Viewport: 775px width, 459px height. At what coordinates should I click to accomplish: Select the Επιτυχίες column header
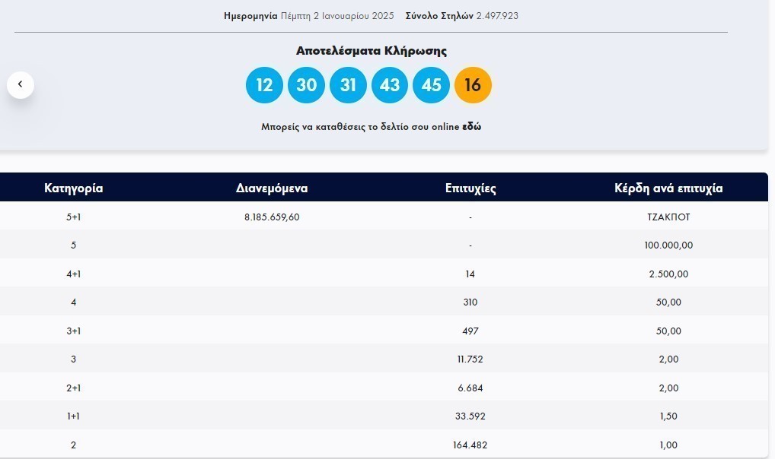click(470, 188)
